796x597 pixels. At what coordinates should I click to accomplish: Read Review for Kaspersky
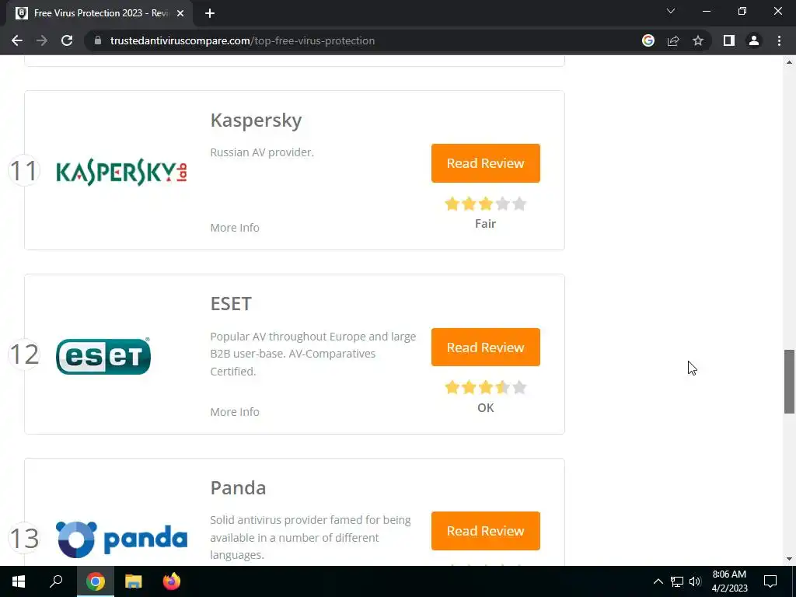click(485, 163)
